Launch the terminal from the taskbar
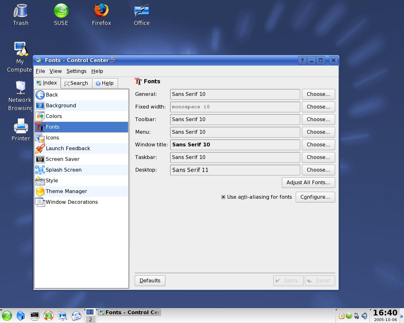The image size is (404, 323). 34,315
